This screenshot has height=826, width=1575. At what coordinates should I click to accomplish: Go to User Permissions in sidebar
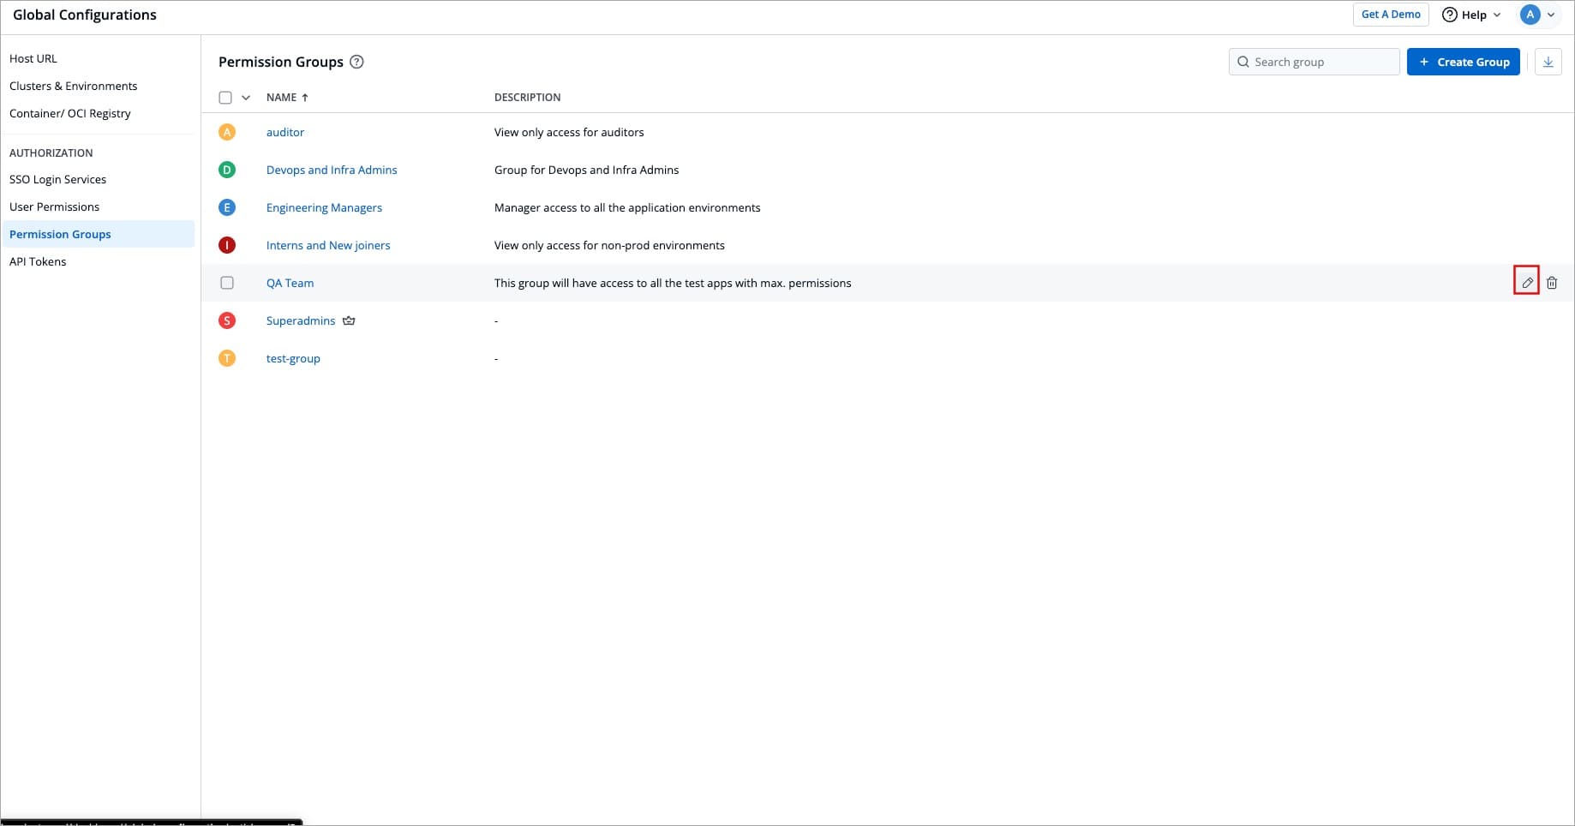click(x=54, y=206)
